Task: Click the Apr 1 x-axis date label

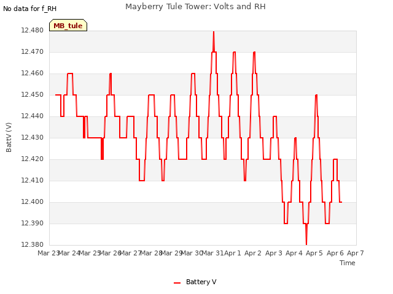Action: pyautogui.click(x=233, y=253)
